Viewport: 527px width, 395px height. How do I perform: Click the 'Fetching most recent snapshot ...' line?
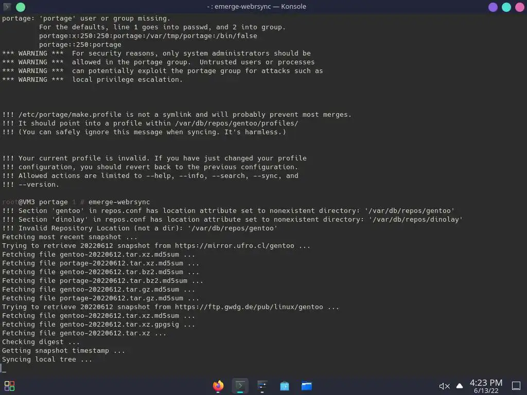point(69,237)
